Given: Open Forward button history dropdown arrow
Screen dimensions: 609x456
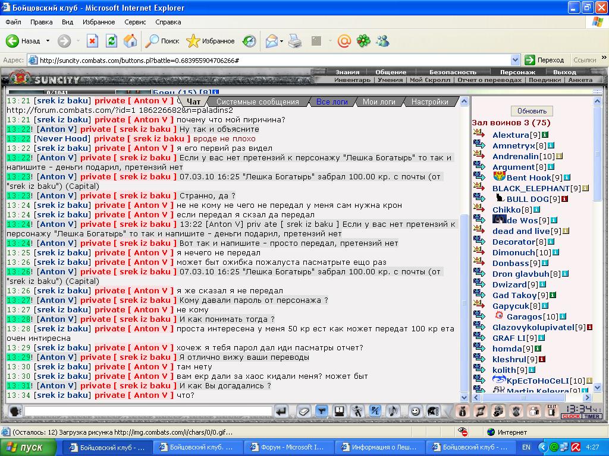Looking at the screenshot, I should tap(78, 41).
